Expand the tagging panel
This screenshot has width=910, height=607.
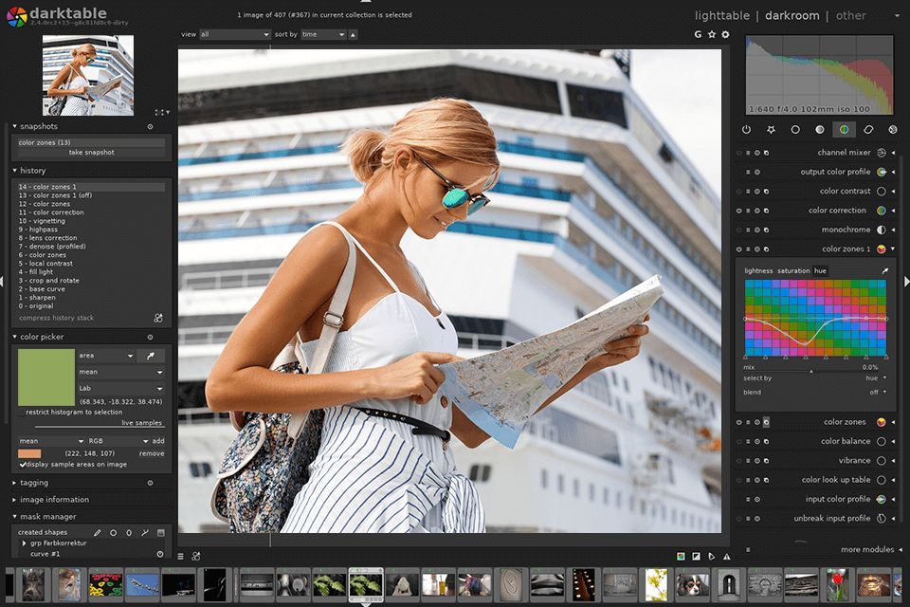[15, 483]
